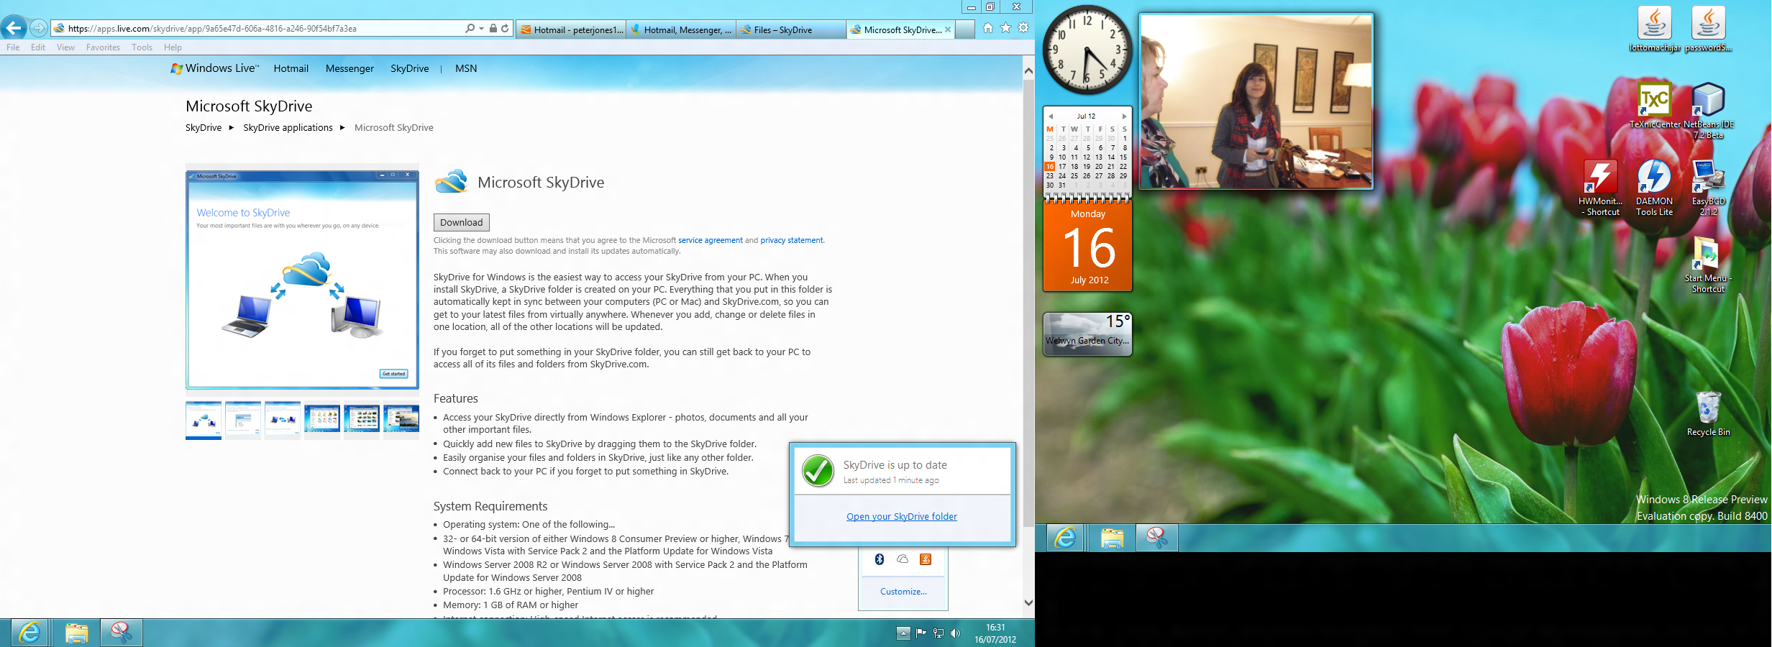Click the volume speaker tray icon
The width and height of the screenshot is (1772, 647).
pyautogui.click(x=955, y=633)
